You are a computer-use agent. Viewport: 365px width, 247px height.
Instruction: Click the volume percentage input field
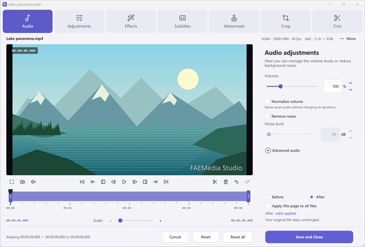(332, 87)
